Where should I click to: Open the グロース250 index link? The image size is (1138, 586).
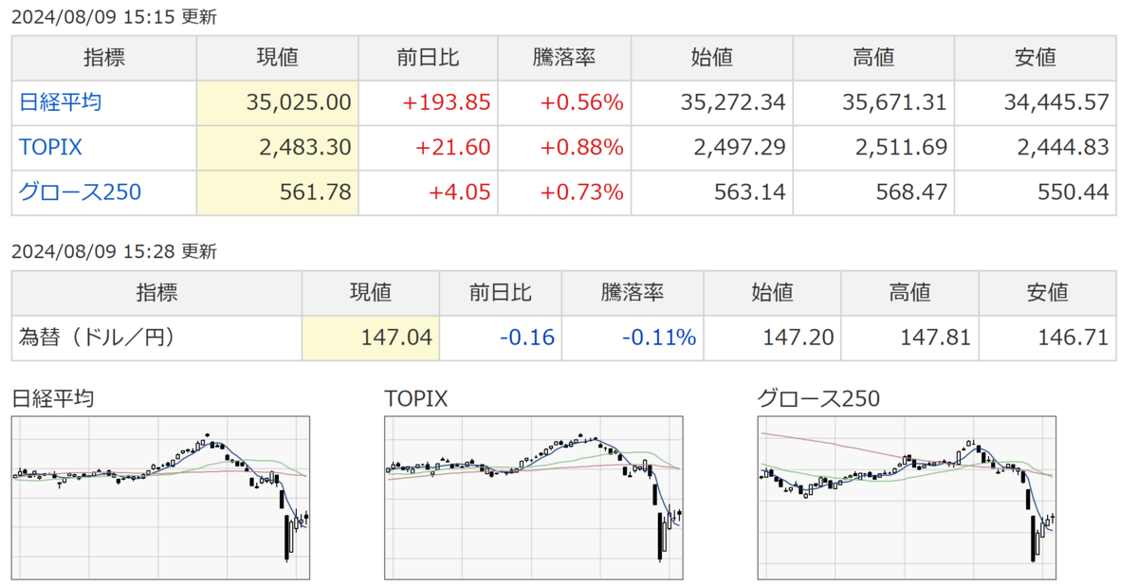pyautogui.click(x=80, y=192)
